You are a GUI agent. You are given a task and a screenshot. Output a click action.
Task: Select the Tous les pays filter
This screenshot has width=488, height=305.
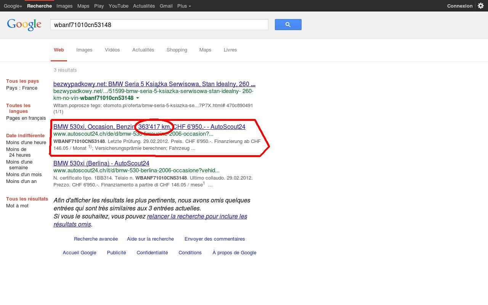(22, 81)
